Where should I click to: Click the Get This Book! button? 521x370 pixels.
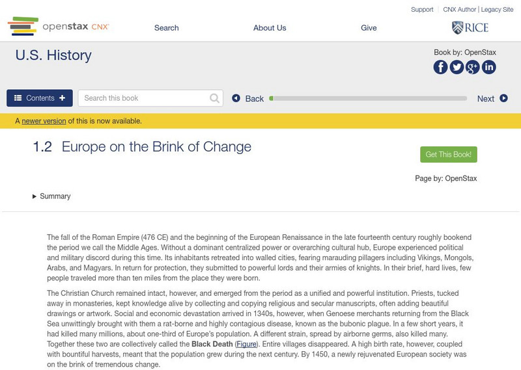pos(449,154)
